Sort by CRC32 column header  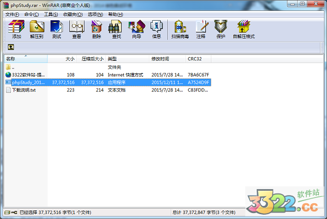tap(198, 59)
